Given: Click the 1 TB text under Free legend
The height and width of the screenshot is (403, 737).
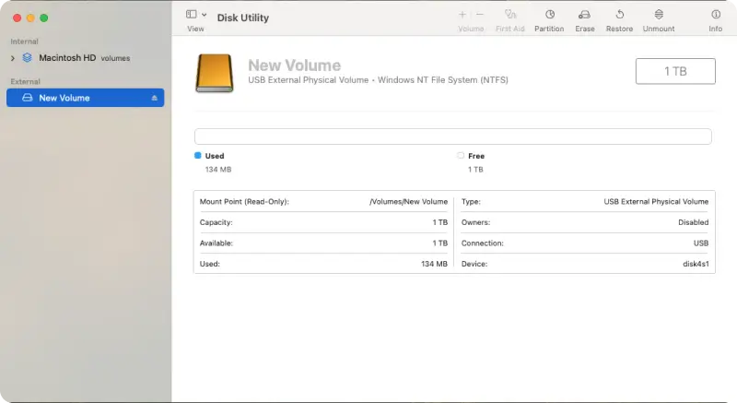Looking at the screenshot, I should [475, 170].
